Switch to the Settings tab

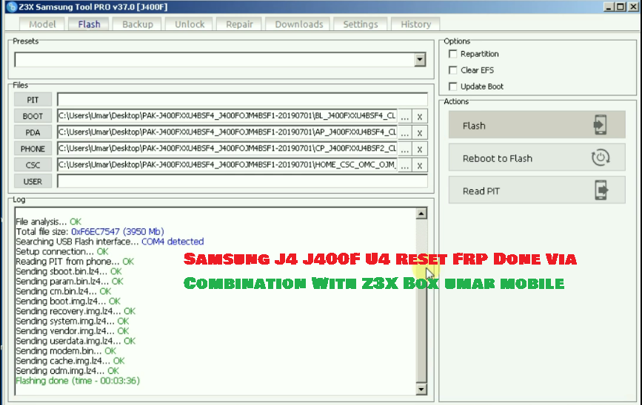click(x=361, y=24)
